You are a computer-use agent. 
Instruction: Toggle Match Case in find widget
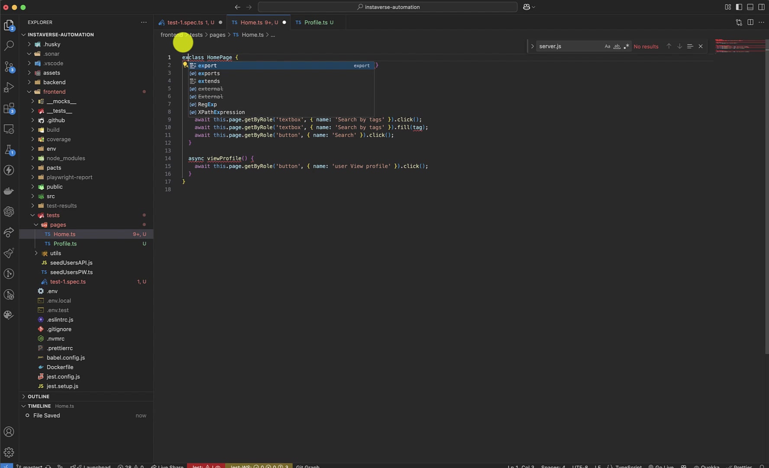click(x=607, y=46)
